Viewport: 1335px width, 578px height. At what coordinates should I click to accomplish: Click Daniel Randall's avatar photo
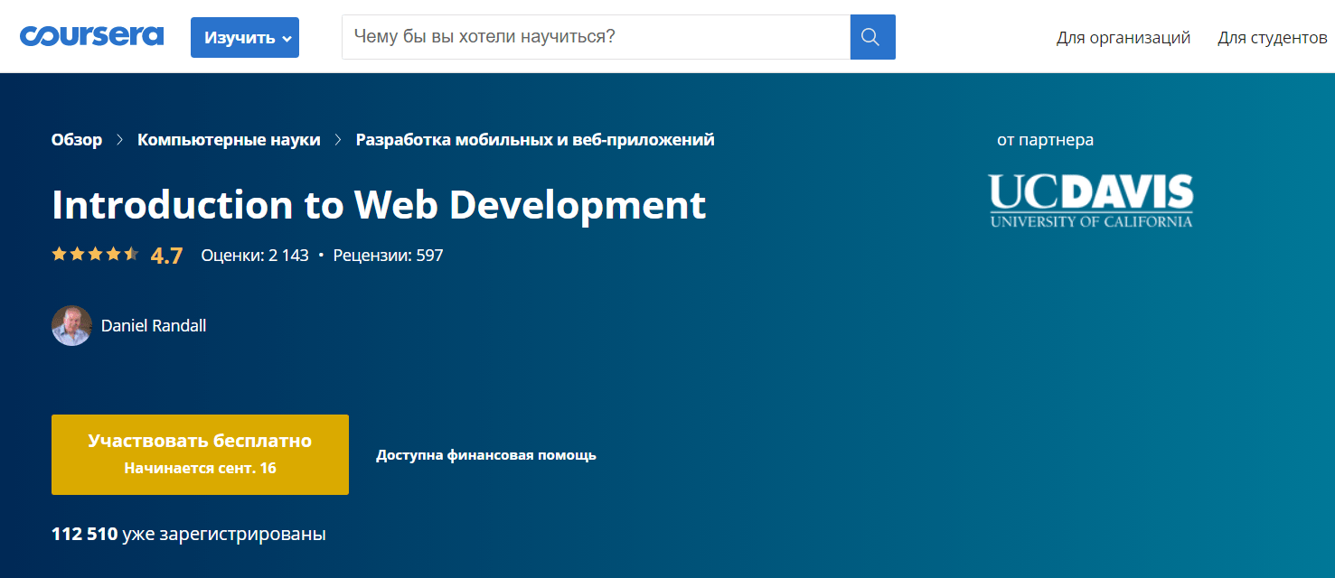[x=71, y=326]
